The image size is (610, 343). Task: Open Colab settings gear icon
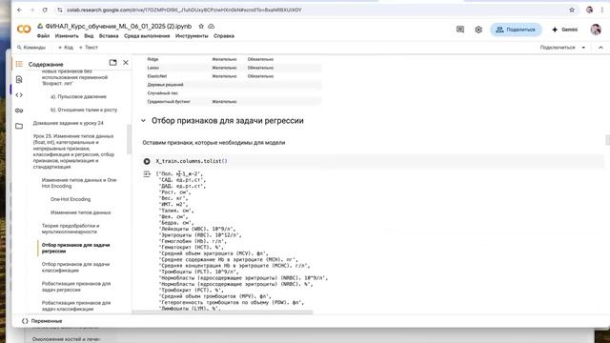(x=478, y=30)
